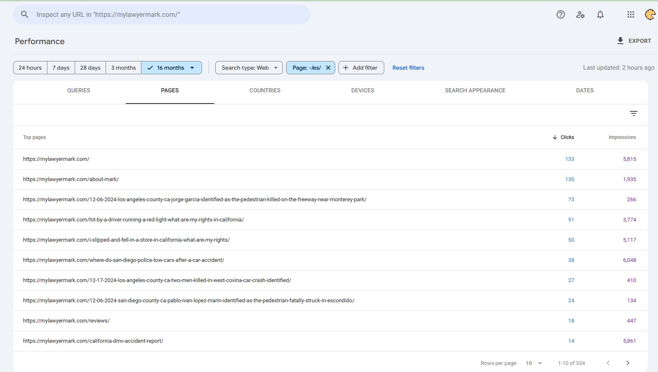Click the Help question mark icon

pyautogui.click(x=560, y=15)
